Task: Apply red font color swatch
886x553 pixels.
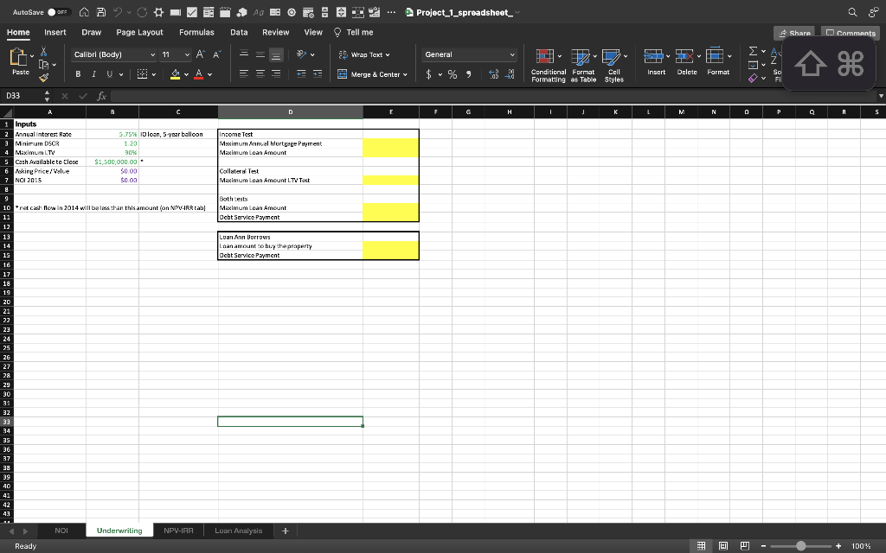Action: pos(198,74)
